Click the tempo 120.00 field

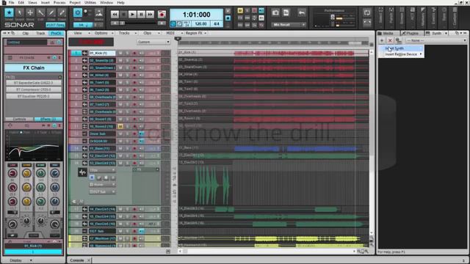tap(200, 23)
